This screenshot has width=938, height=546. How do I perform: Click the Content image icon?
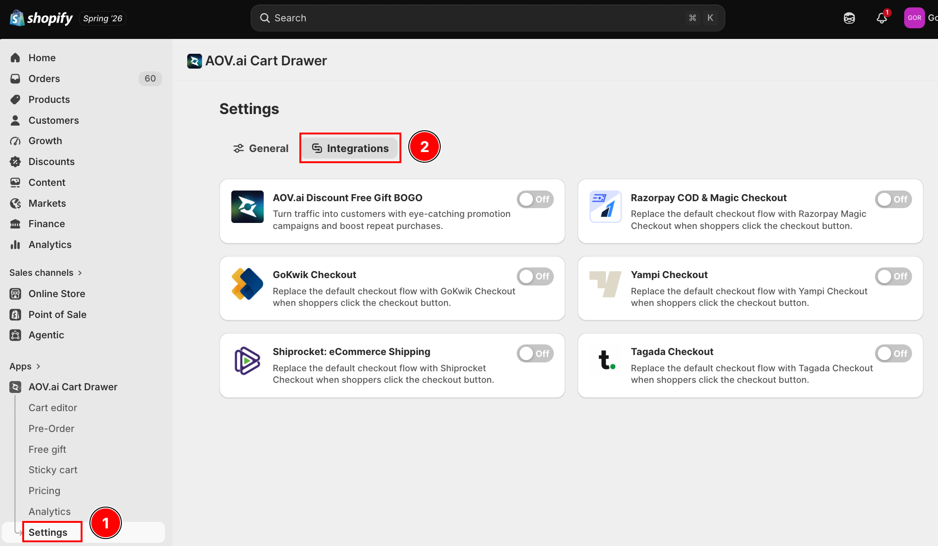click(15, 183)
